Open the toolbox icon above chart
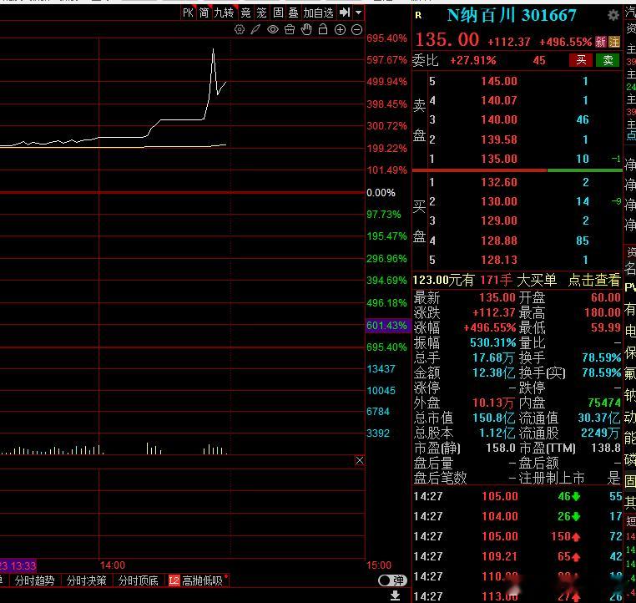Viewport: 636px width, 603px height. (290, 29)
